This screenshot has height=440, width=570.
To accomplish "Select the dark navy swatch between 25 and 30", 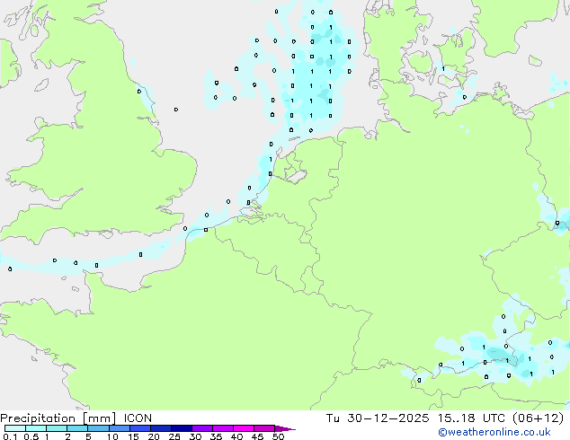I will click(182, 428).
